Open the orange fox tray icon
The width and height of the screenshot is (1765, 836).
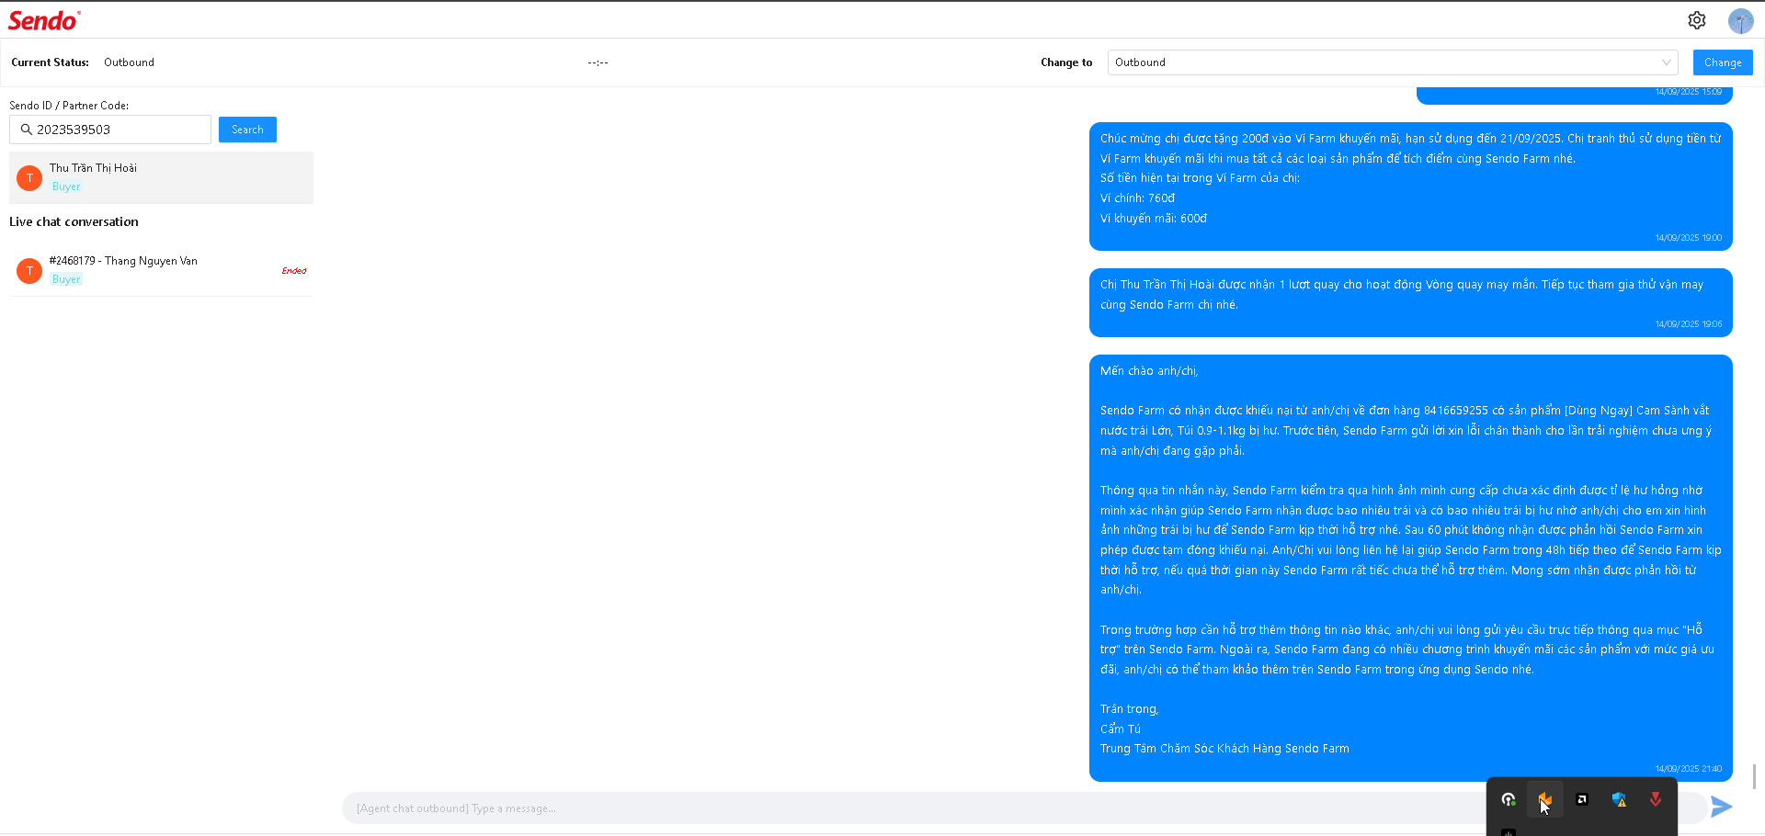click(1545, 799)
